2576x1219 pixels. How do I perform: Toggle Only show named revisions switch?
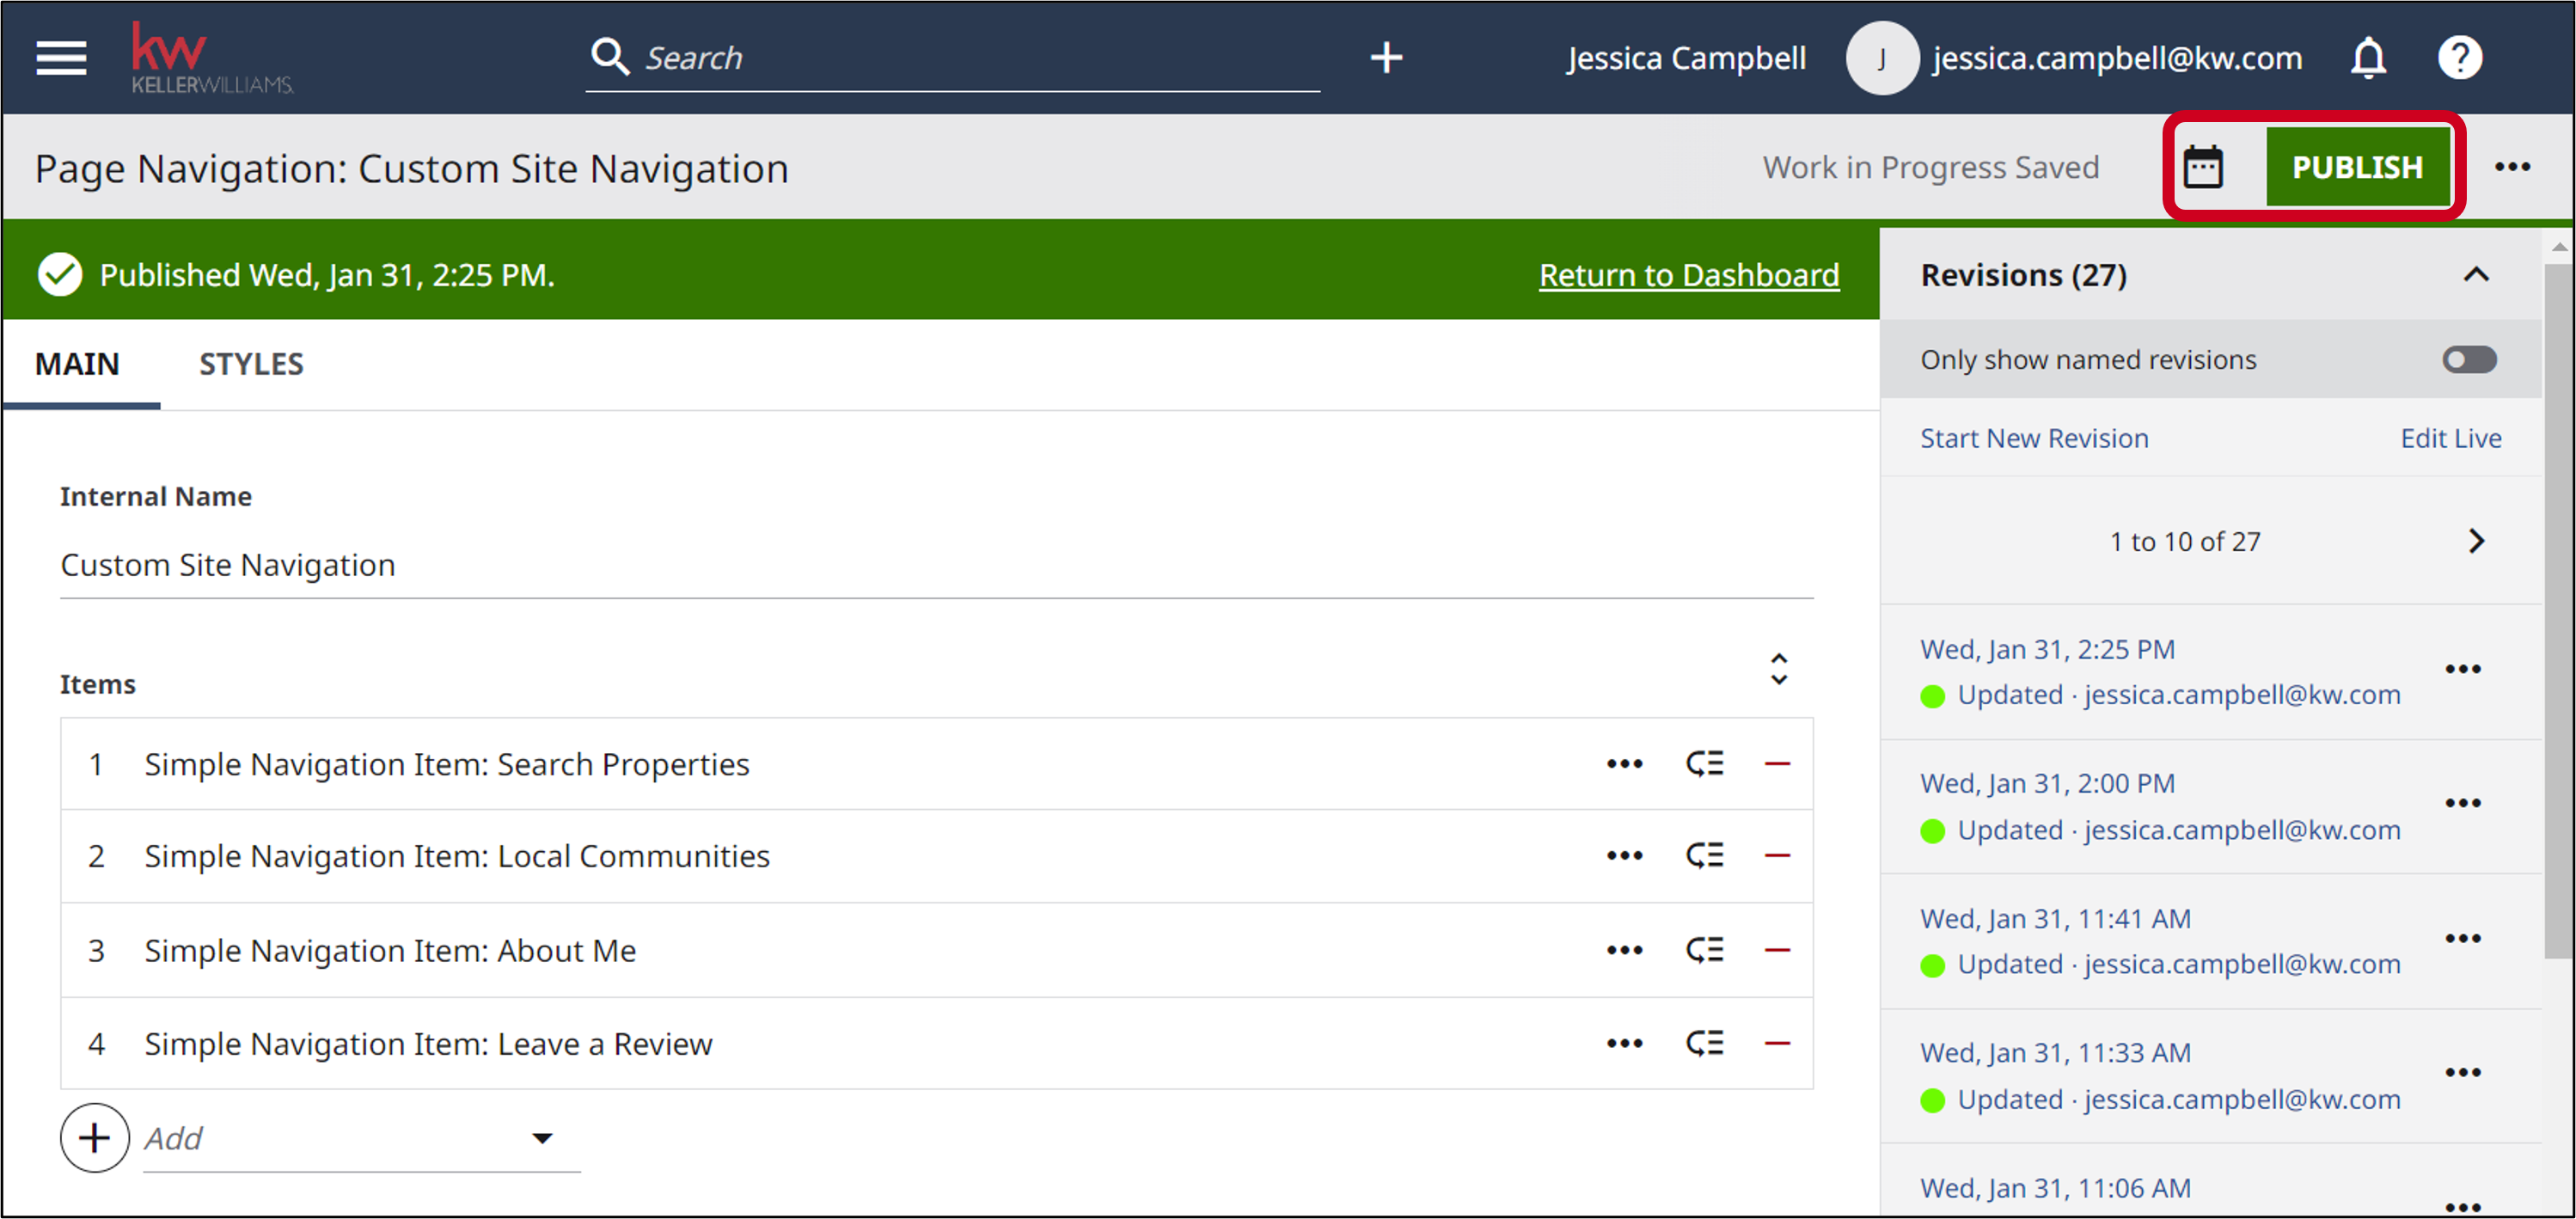coord(2468,359)
